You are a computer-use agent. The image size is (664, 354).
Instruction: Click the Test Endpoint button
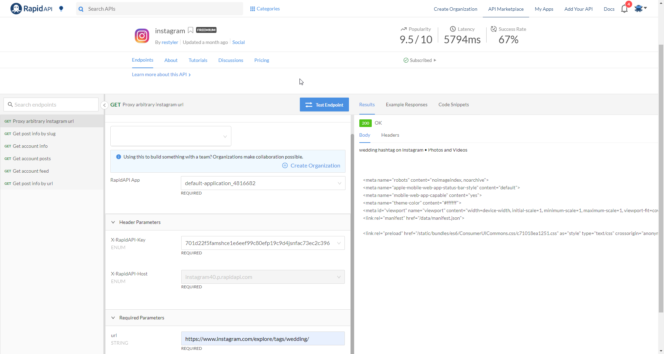[x=324, y=105]
